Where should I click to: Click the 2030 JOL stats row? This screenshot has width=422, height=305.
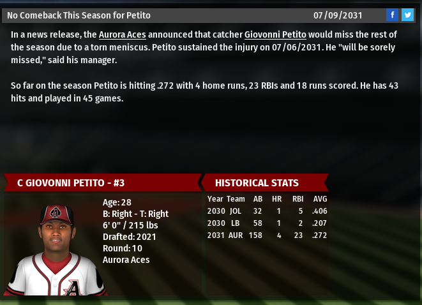coord(267,211)
